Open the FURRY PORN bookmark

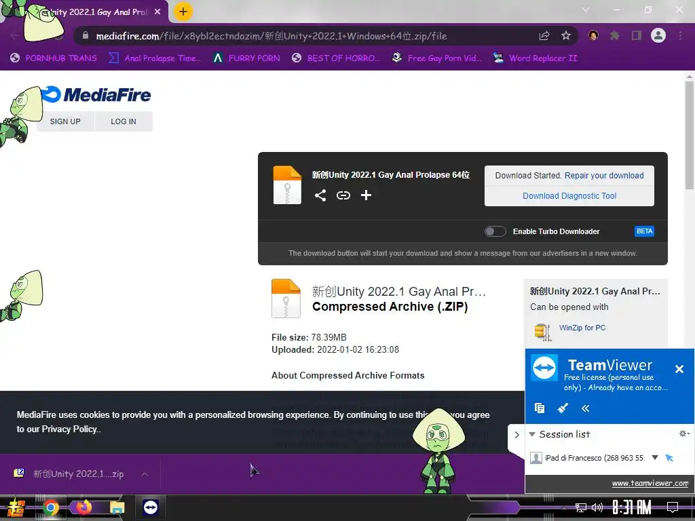(247, 58)
